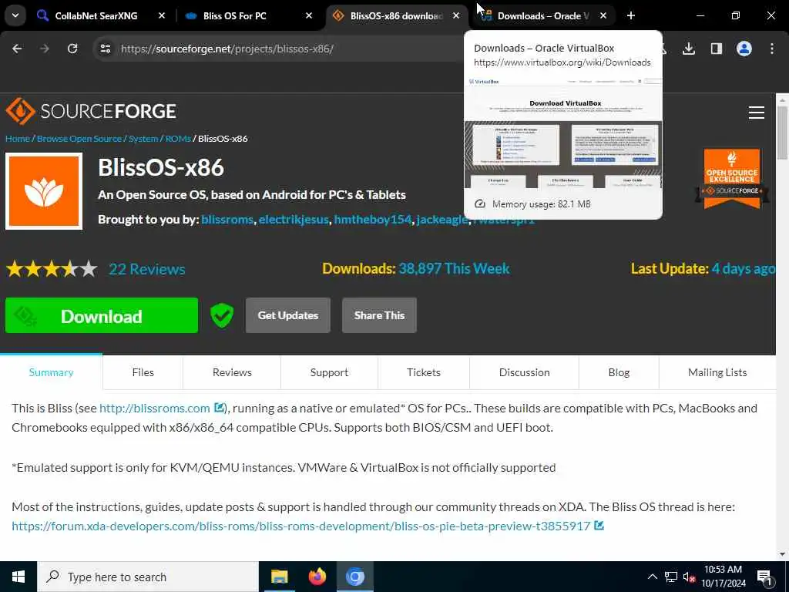The height and width of the screenshot is (592, 789).
Task: Select the Summary tab
Action: tap(52, 372)
